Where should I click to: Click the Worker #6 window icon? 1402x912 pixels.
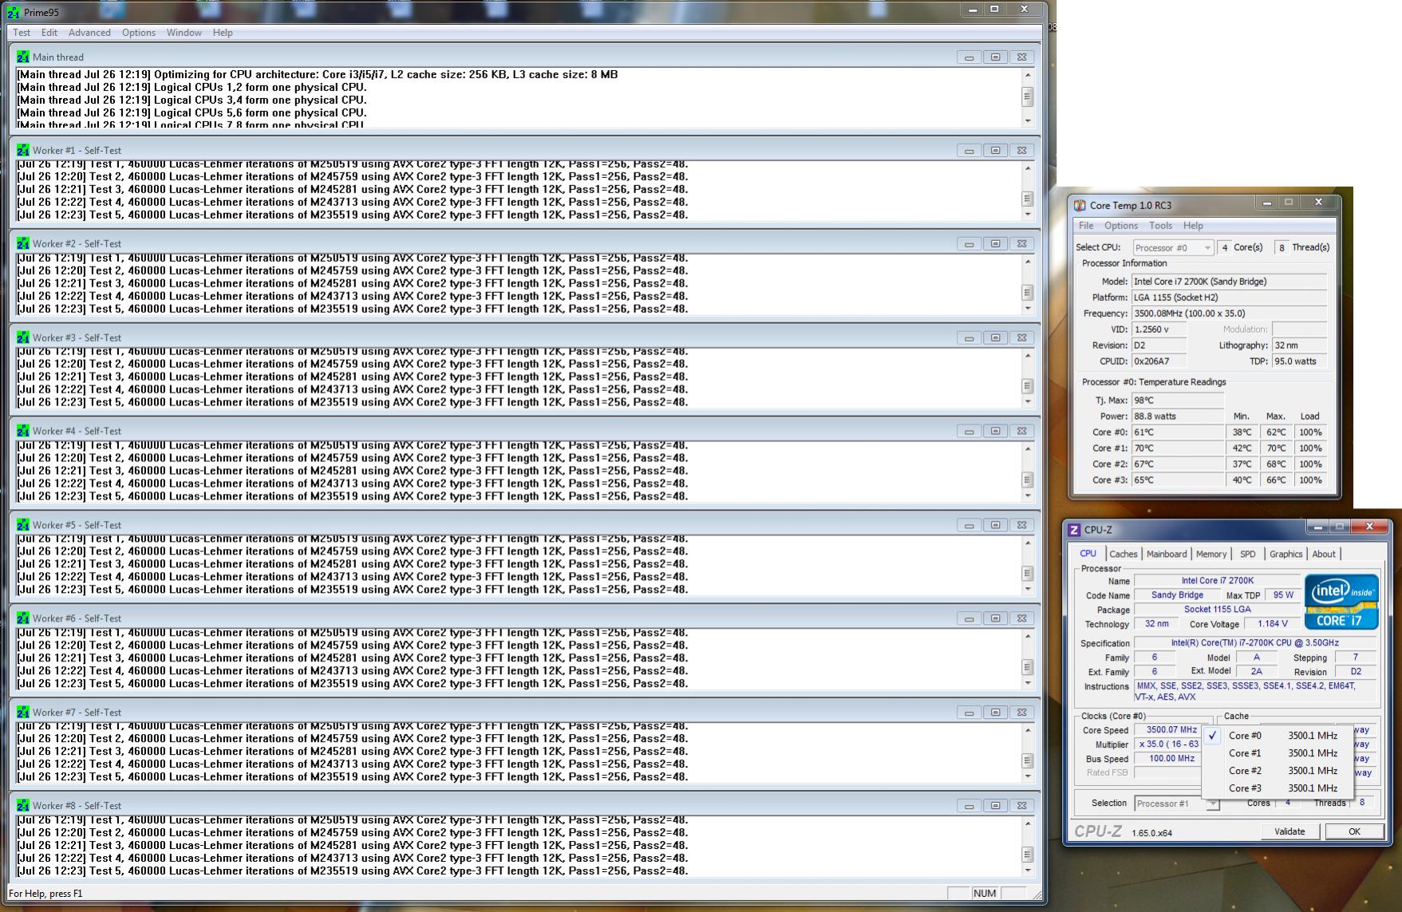coord(23,618)
